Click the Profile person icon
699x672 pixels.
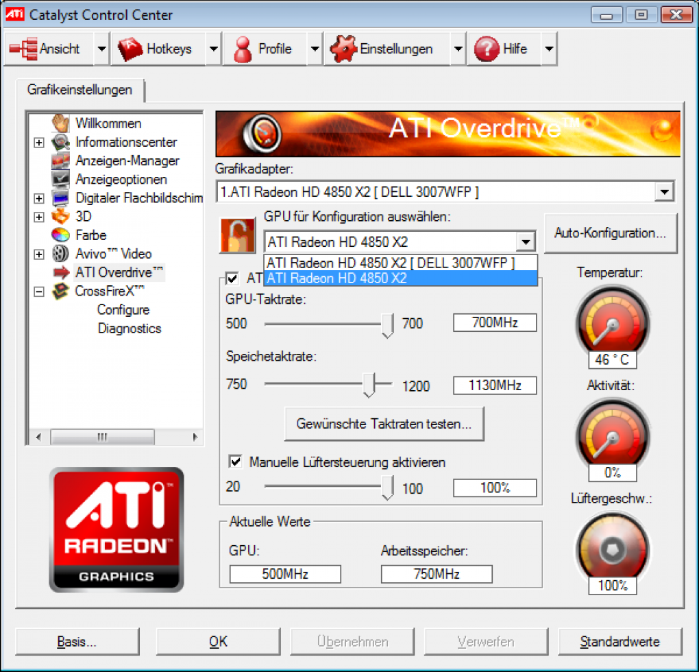click(243, 49)
